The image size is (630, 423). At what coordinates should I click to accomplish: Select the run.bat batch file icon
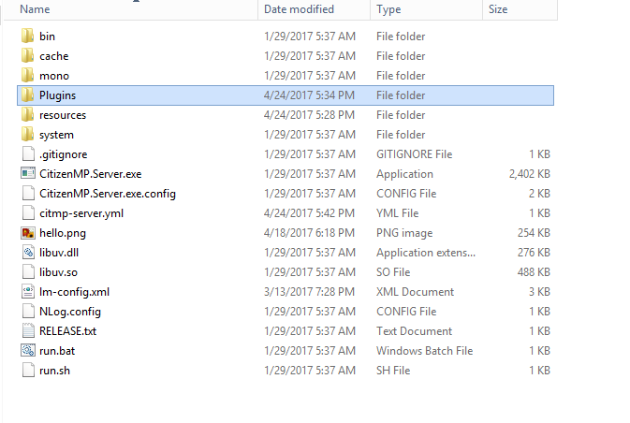28,351
